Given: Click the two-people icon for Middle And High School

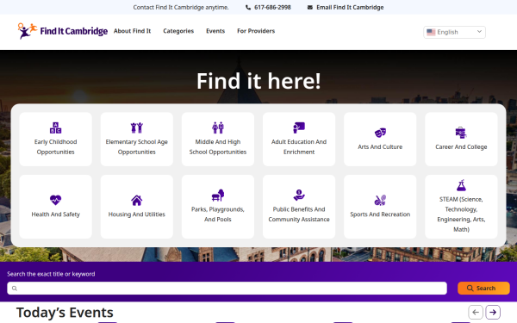Looking at the screenshot, I should [218, 127].
